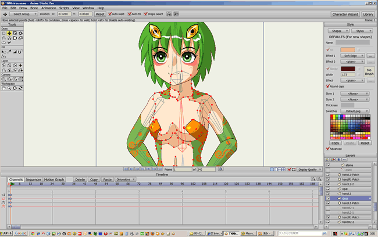The height and width of the screenshot is (237, 378).
Task: Select the Pan/Tilt Camera tool
Action: [20, 79]
